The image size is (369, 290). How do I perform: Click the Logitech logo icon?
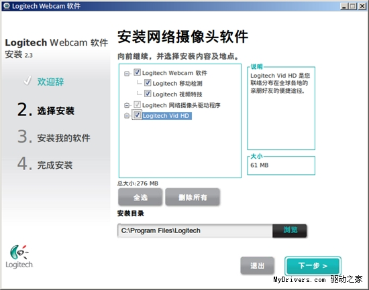[x=19, y=257]
